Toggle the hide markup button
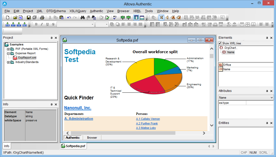Image resolution: width=276 pixels, height=157 pixels. pos(161,17)
